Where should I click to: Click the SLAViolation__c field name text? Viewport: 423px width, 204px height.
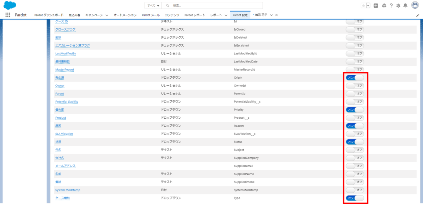(245, 134)
